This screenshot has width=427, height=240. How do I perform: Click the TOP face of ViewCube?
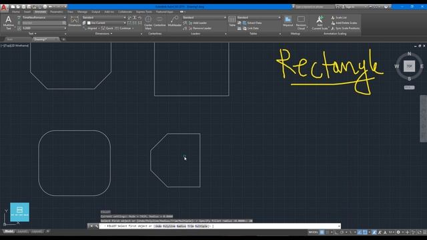409,66
